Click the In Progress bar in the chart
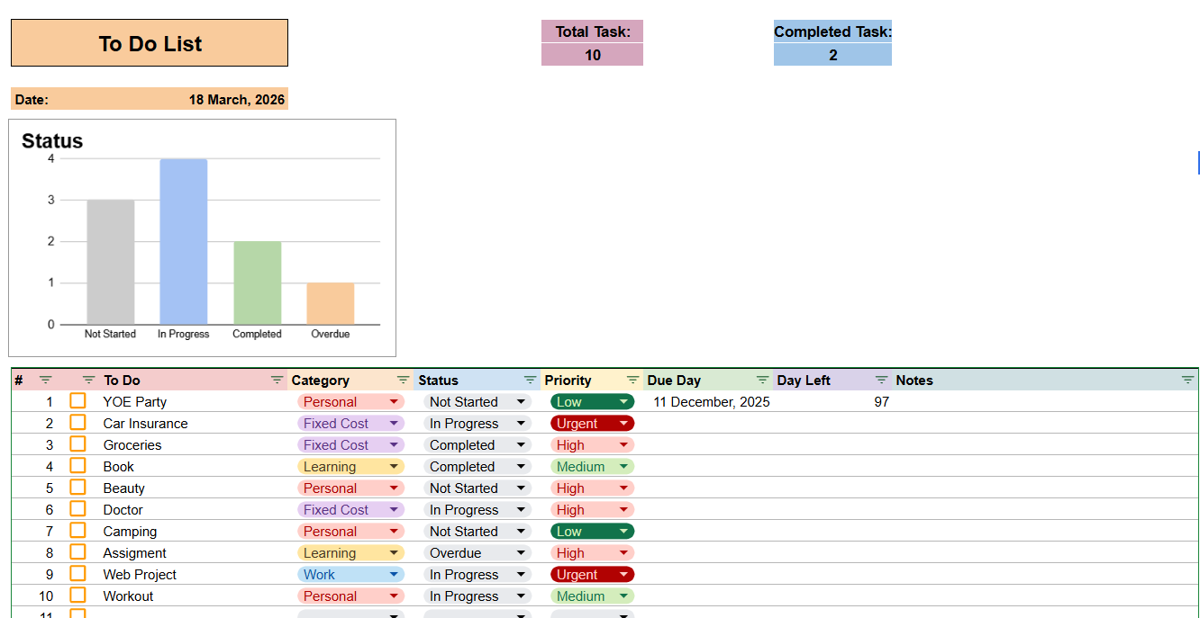 [x=184, y=241]
